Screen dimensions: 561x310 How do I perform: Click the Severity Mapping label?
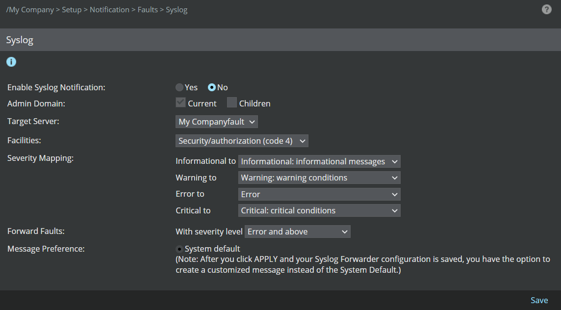(40, 158)
